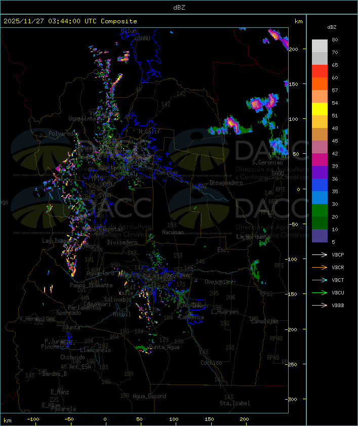Select the dark blue 35-36 dBZ swatch
Viewport: 358px width, 426px height.
tap(320, 185)
